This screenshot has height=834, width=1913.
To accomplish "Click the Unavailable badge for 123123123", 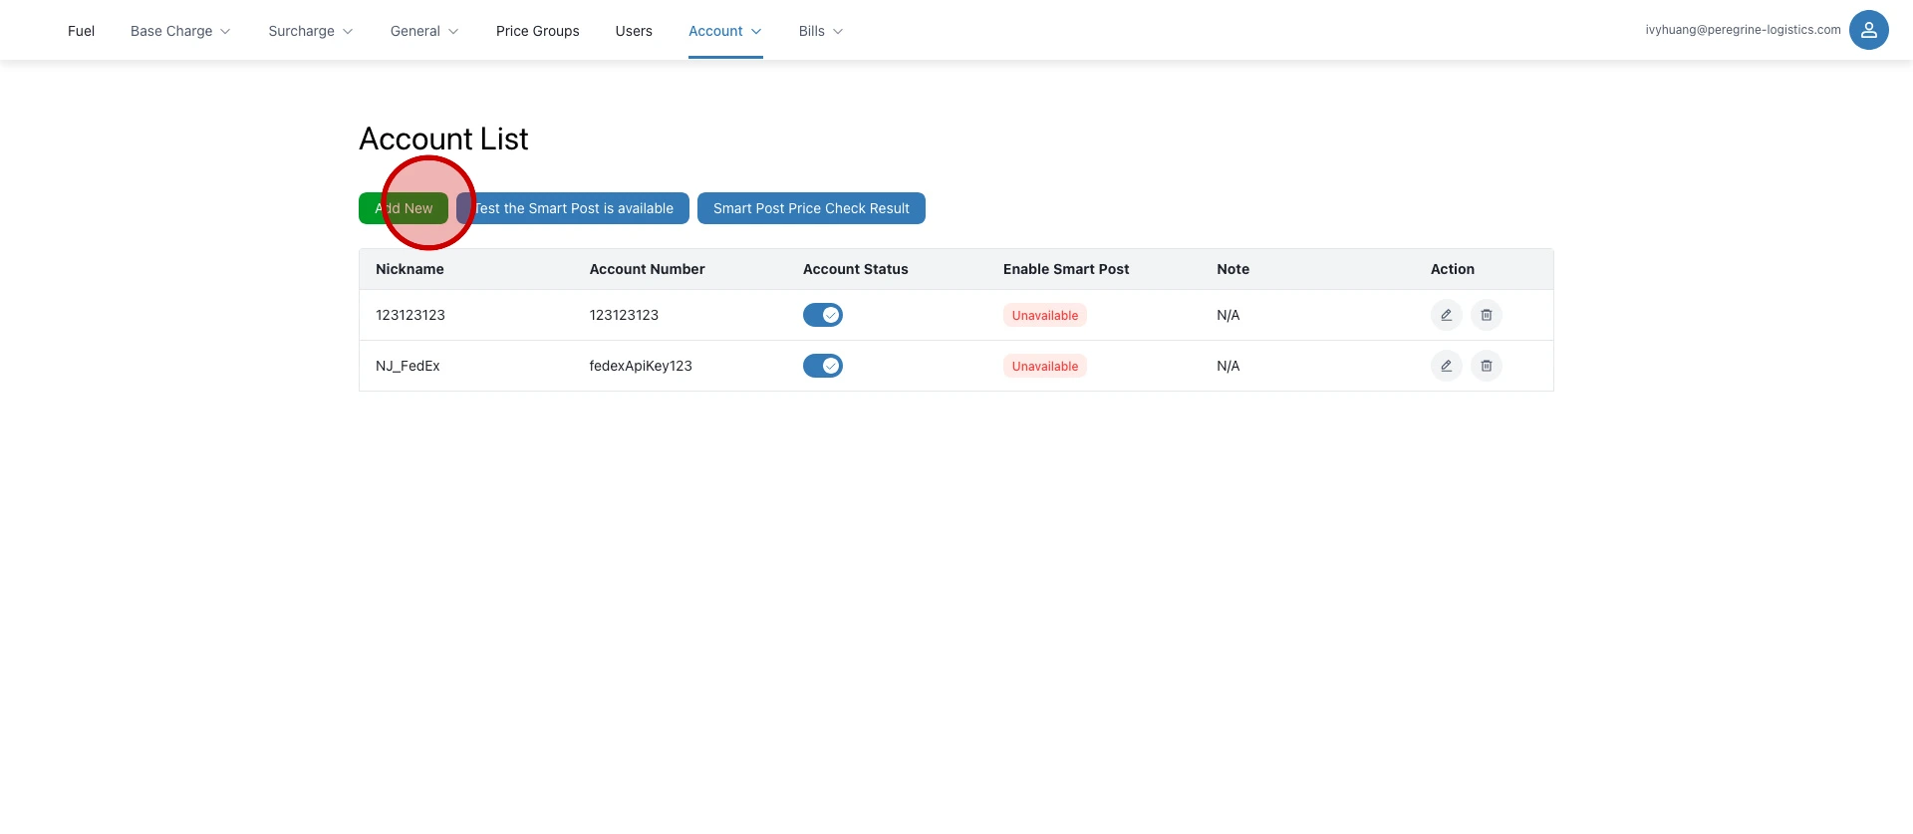I will pyautogui.click(x=1044, y=316).
